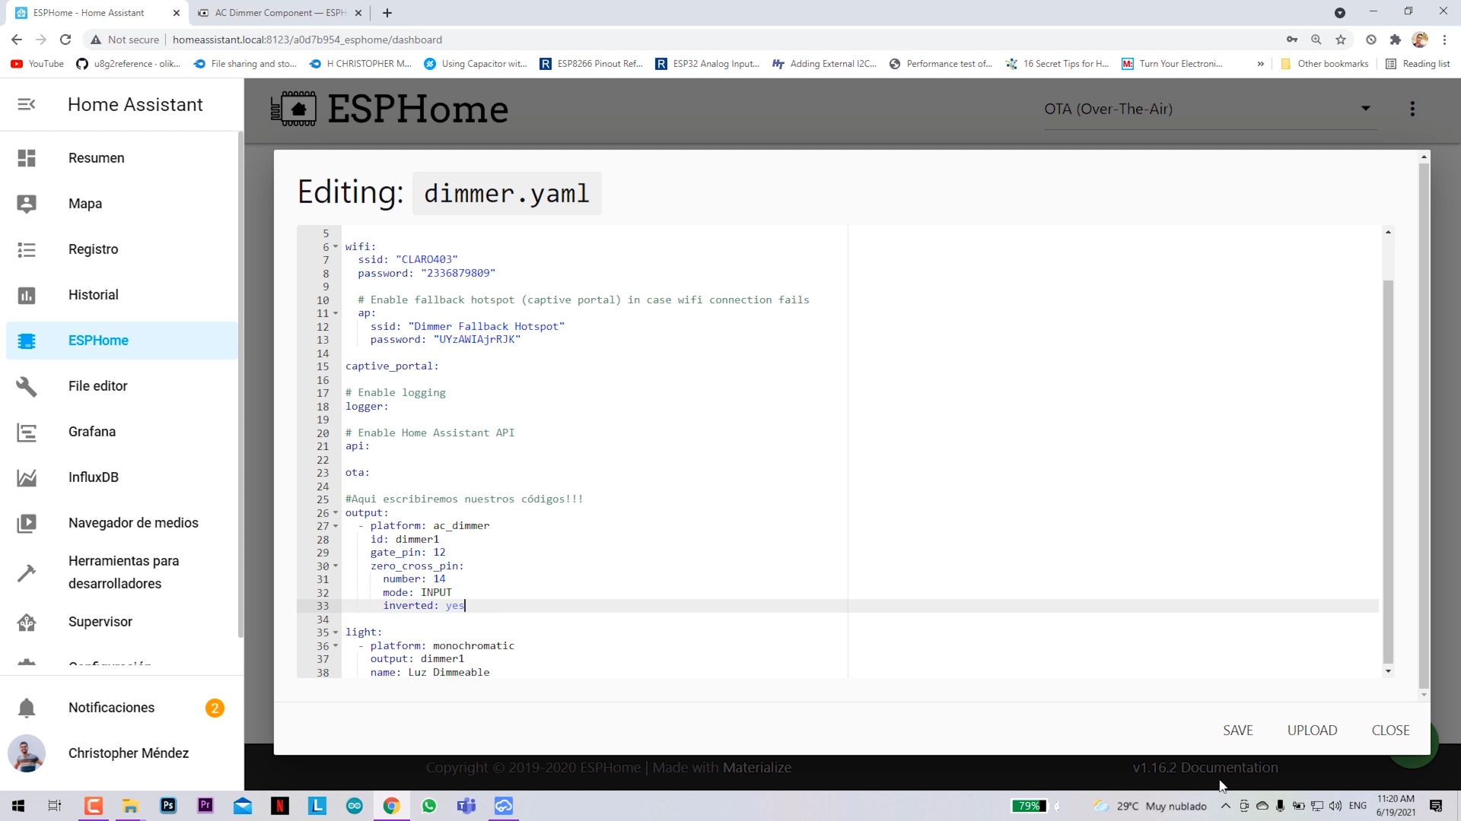
Task: Open a new browser tab
Action: tap(387, 13)
